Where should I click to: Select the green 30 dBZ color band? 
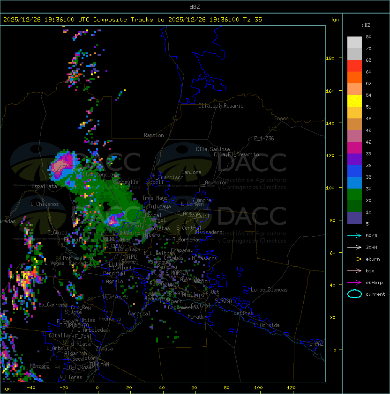pyautogui.click(x=354, y=195)
